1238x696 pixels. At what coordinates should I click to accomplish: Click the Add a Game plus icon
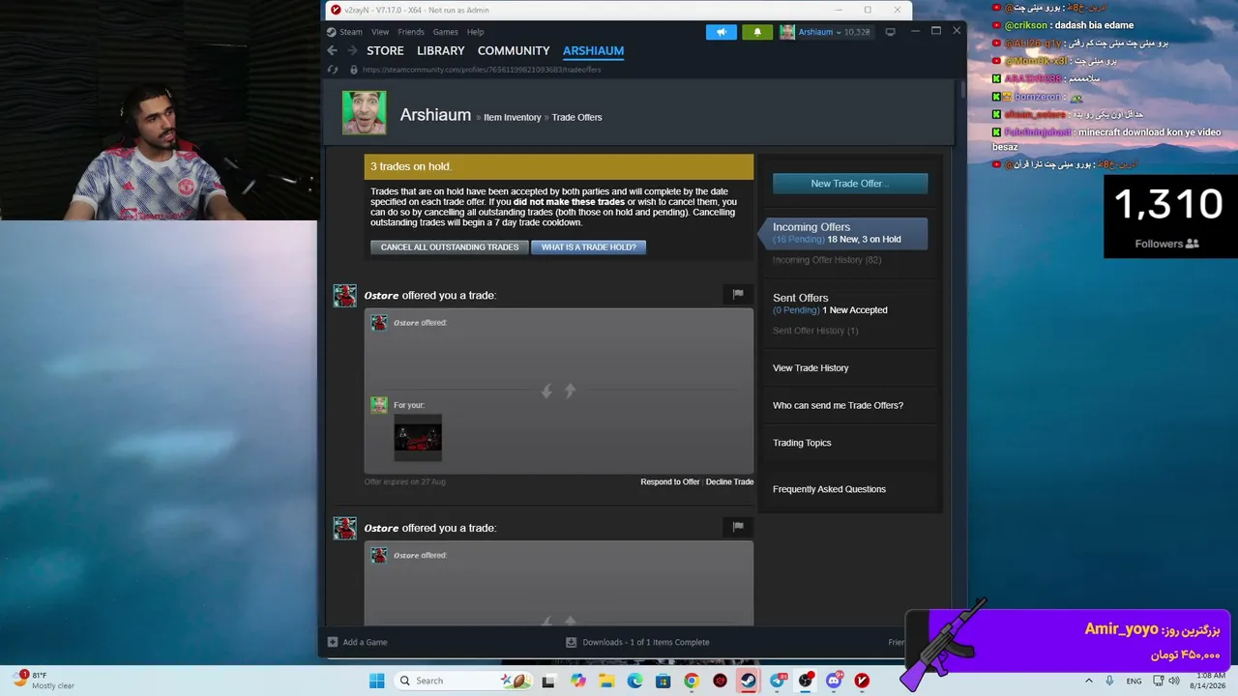[333, 642]
